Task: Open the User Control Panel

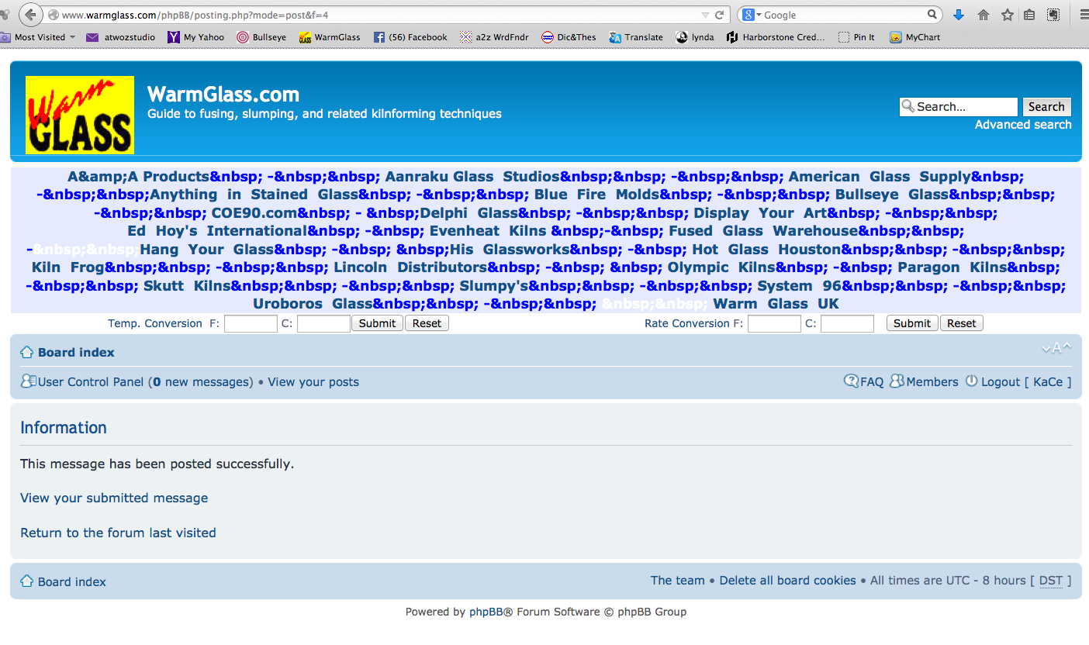Action: (x=90, y=381)
